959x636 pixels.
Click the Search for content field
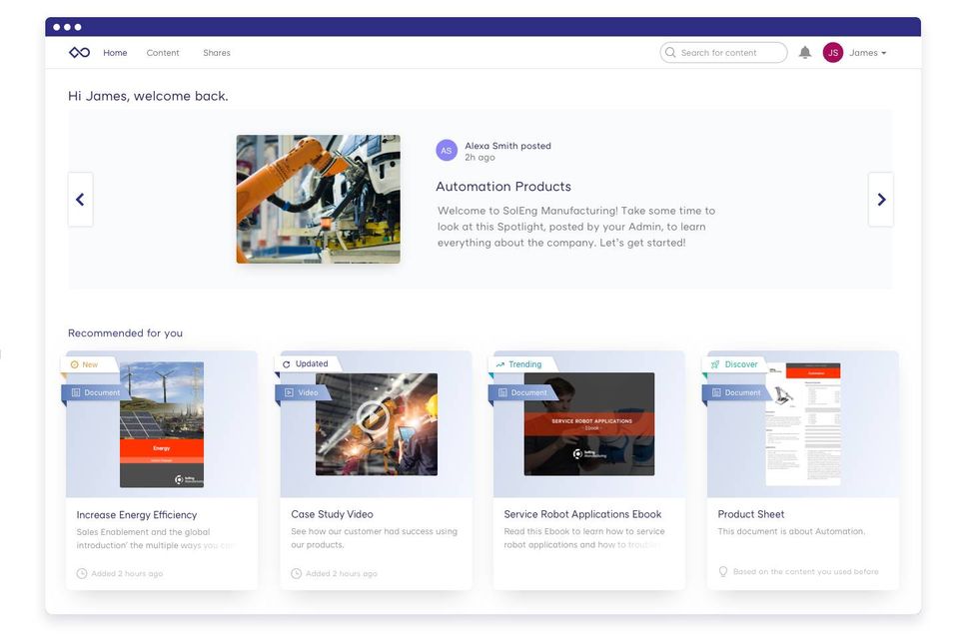coord(723,53)
